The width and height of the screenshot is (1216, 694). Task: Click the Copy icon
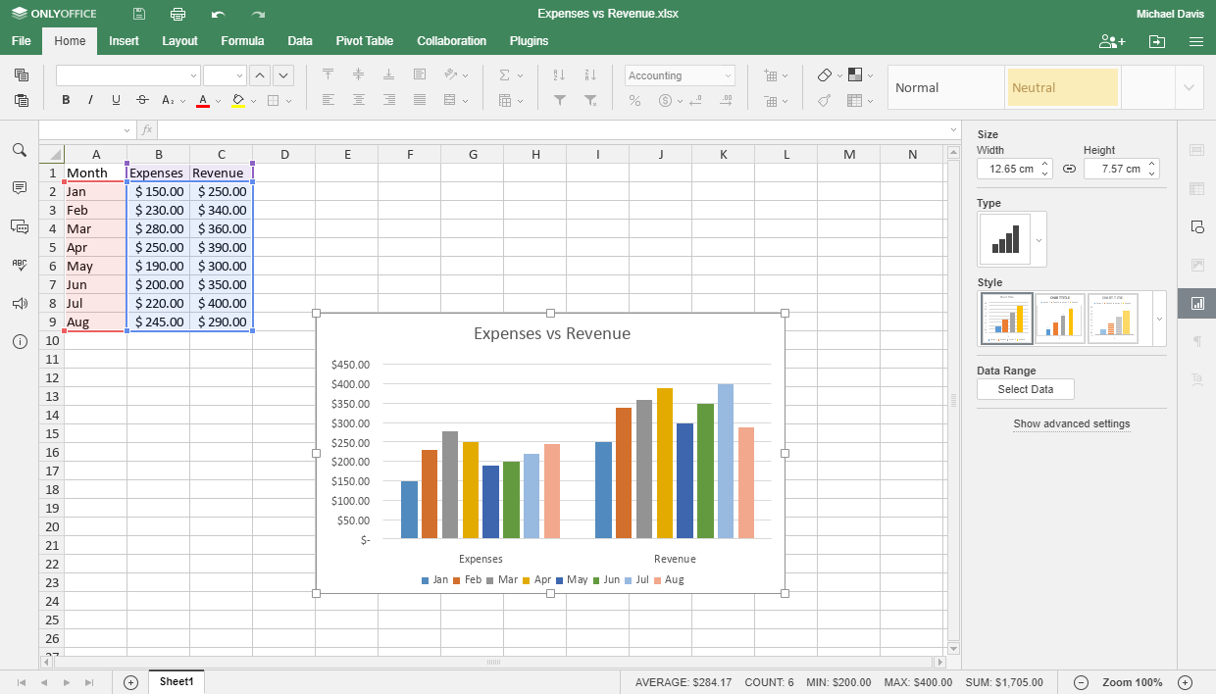22,75
